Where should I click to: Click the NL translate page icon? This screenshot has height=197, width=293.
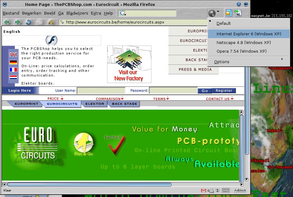pyautogui.click(x=238, y=13)
